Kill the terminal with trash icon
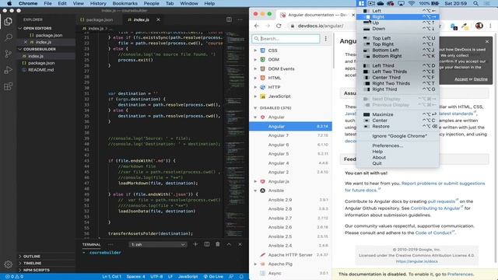 (218, 244)
